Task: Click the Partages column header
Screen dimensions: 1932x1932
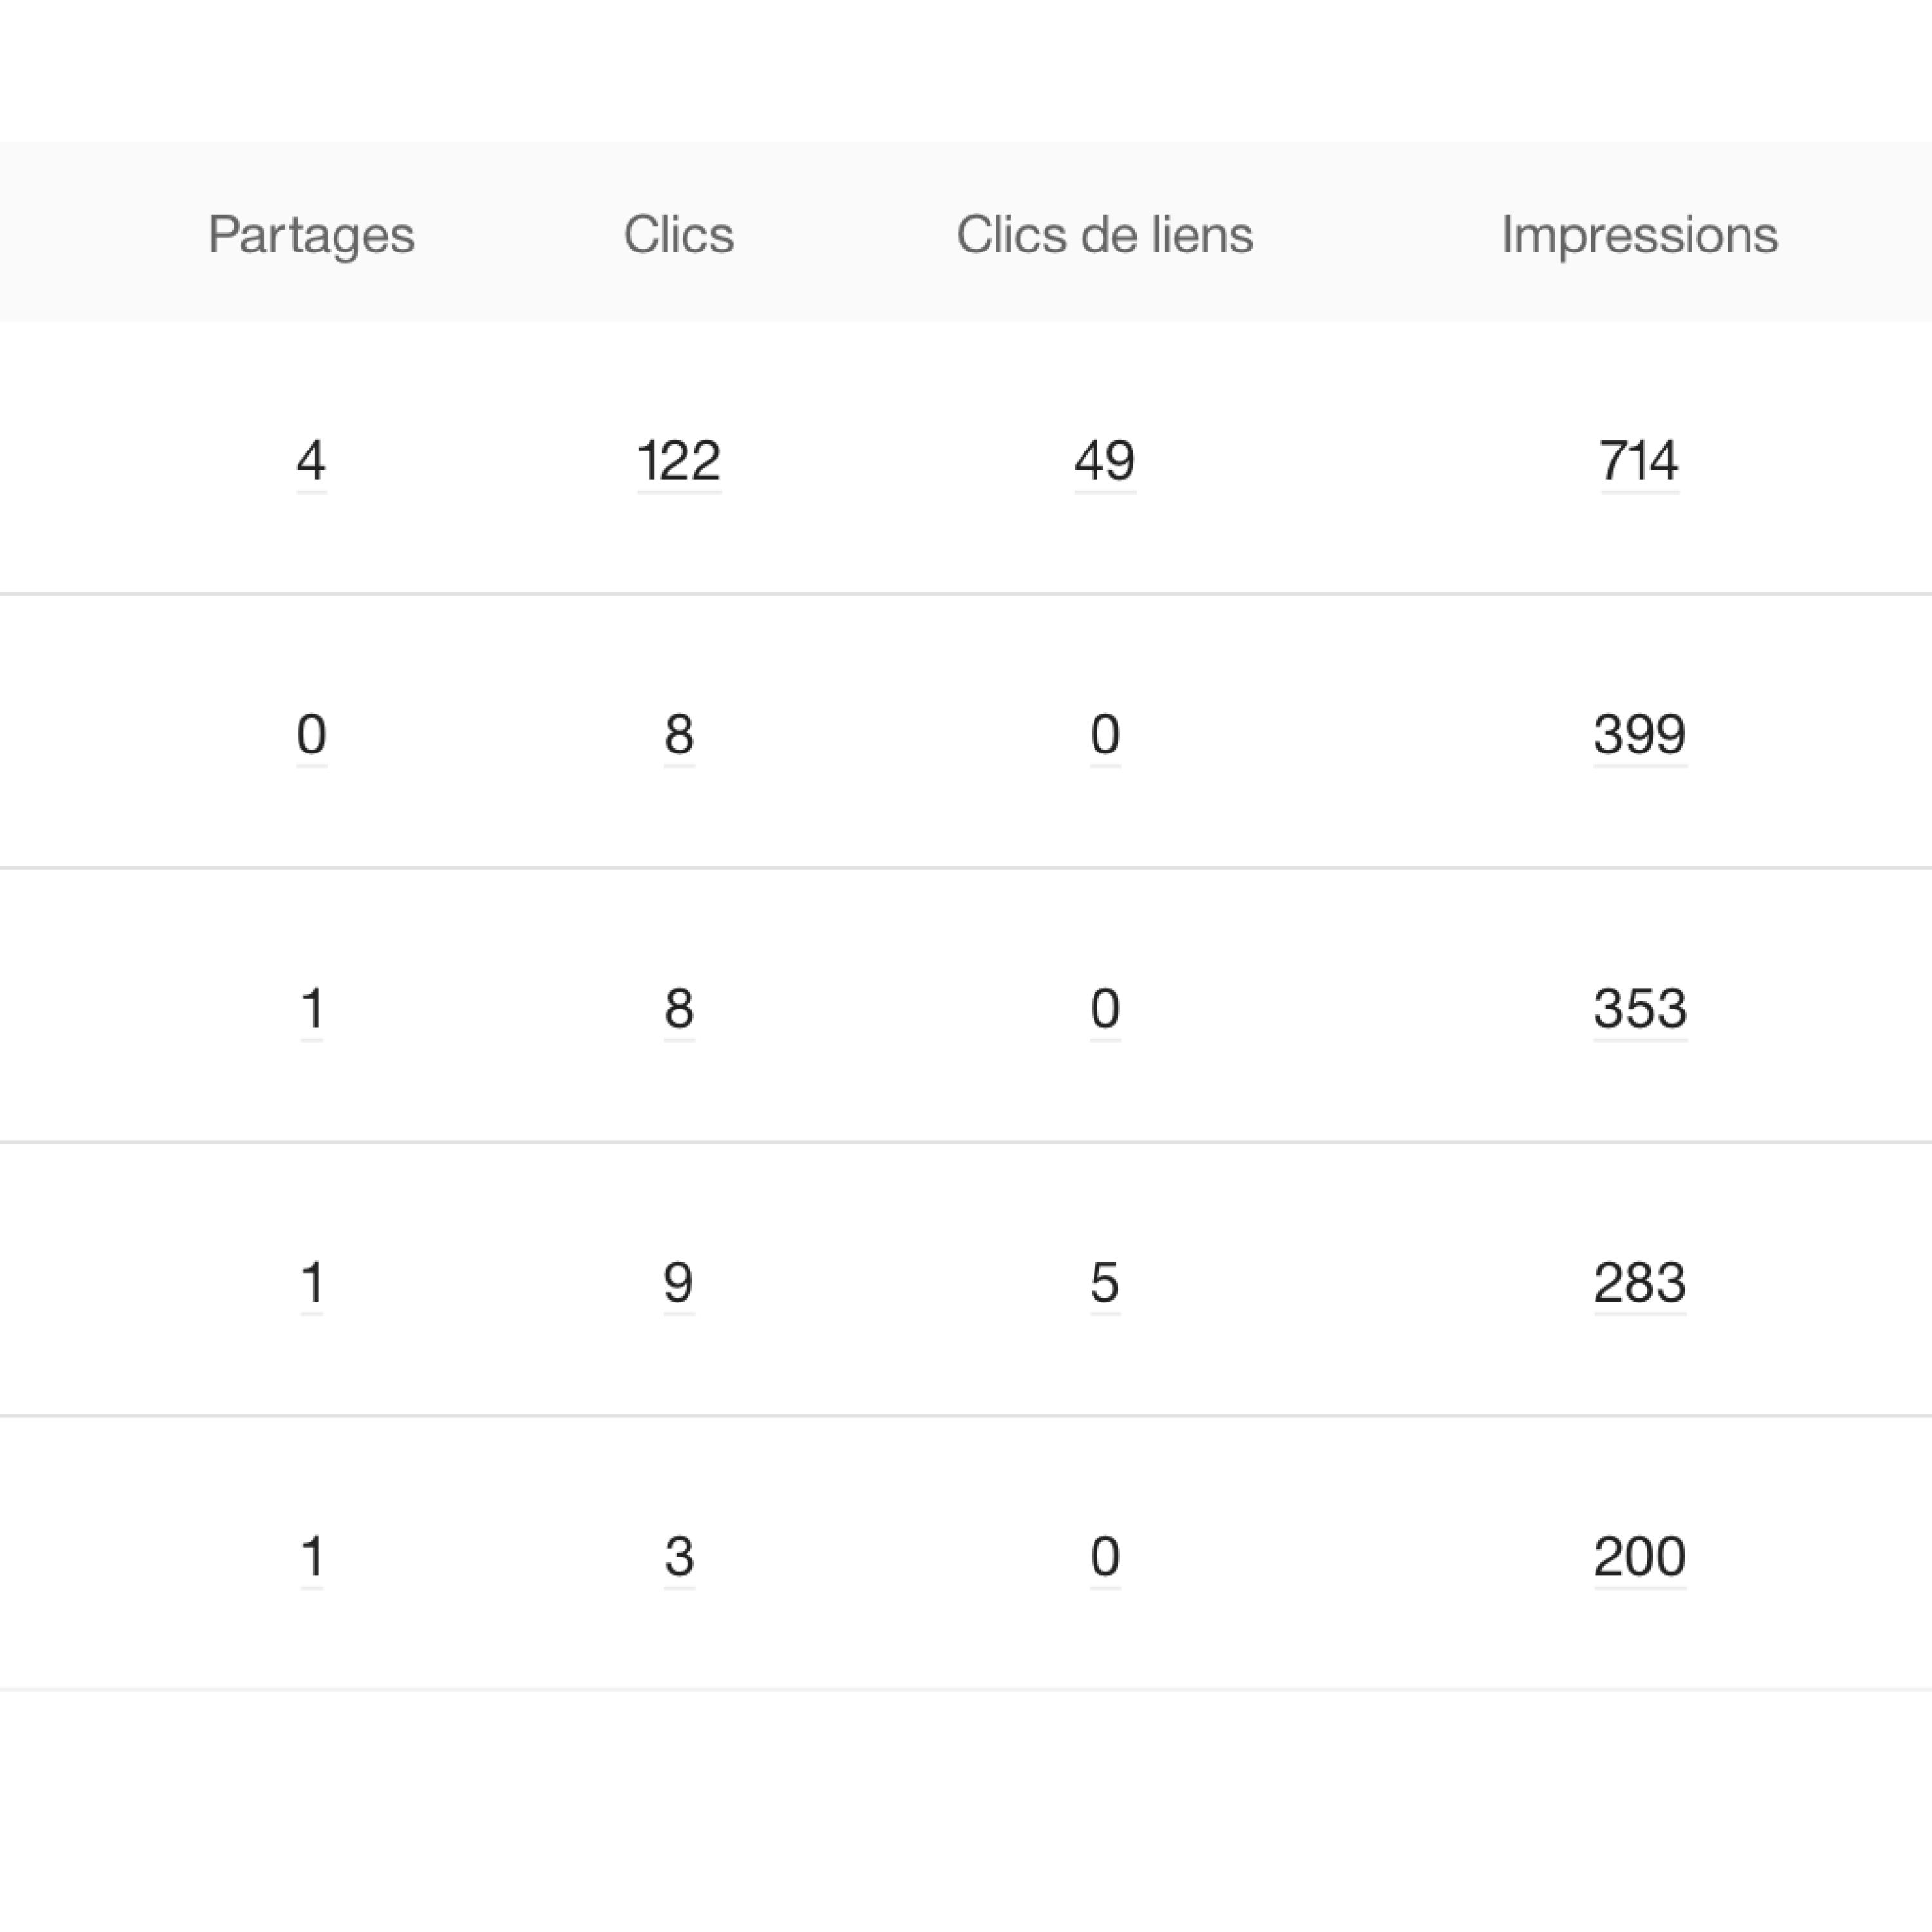Action: point(311,235)
